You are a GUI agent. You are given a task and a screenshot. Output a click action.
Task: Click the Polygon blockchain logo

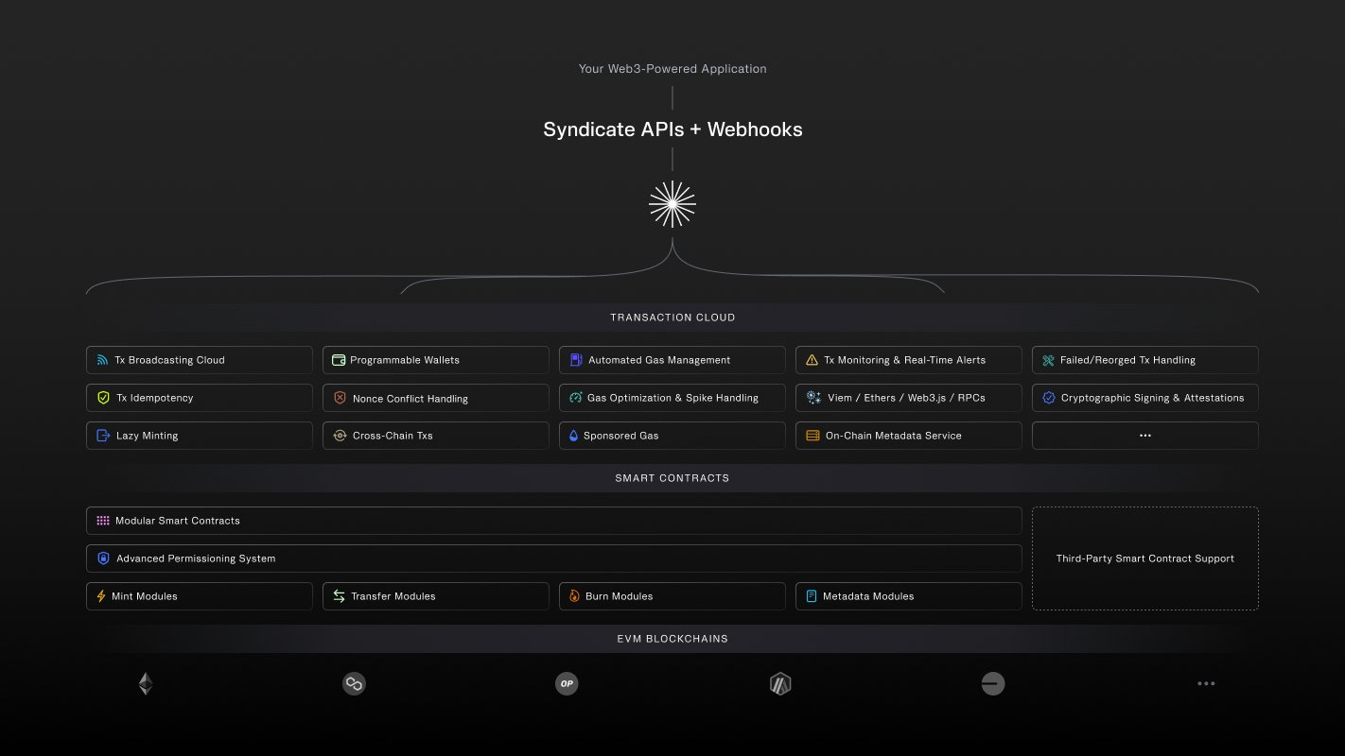point(354,683)
